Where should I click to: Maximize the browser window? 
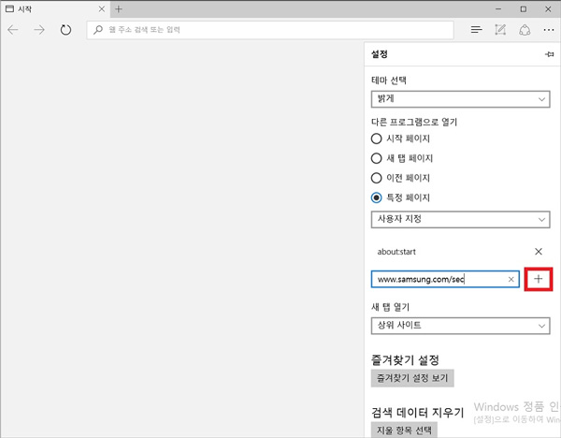(524, 9)
